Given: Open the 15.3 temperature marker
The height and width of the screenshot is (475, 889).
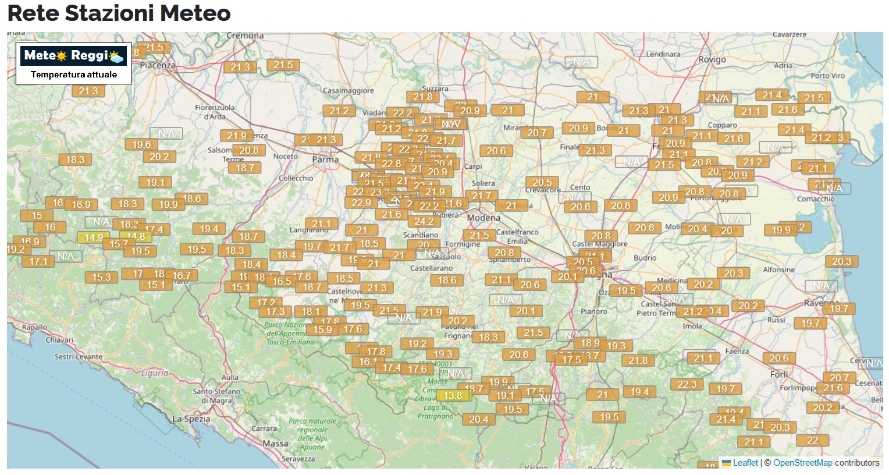Looking at the screenshot, I should click(101, 277).
